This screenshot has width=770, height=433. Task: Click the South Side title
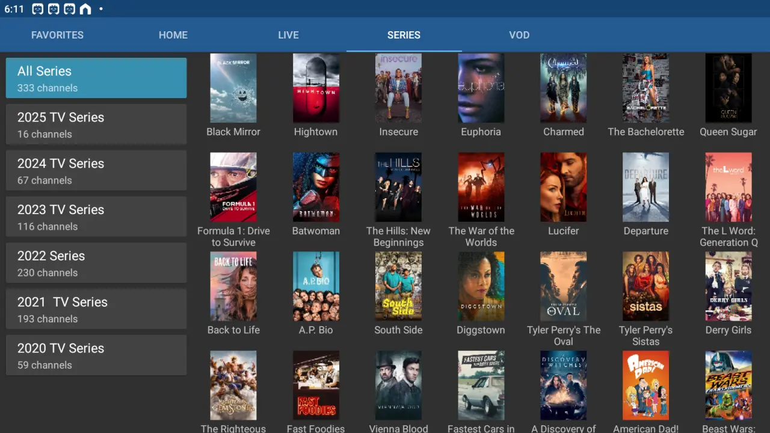[398, 330]
